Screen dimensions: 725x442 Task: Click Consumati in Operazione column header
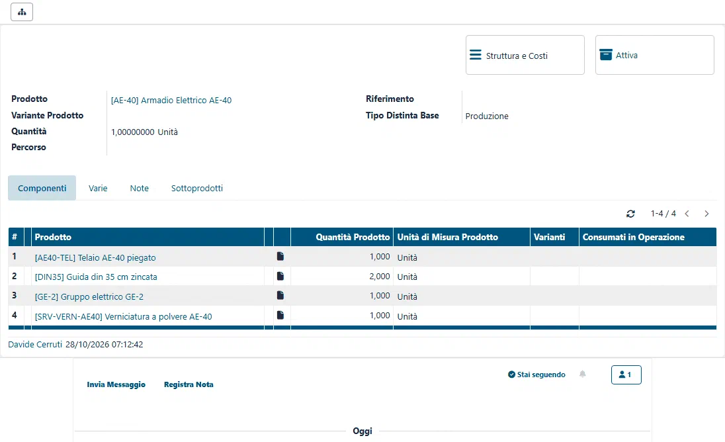click(648, 237)
